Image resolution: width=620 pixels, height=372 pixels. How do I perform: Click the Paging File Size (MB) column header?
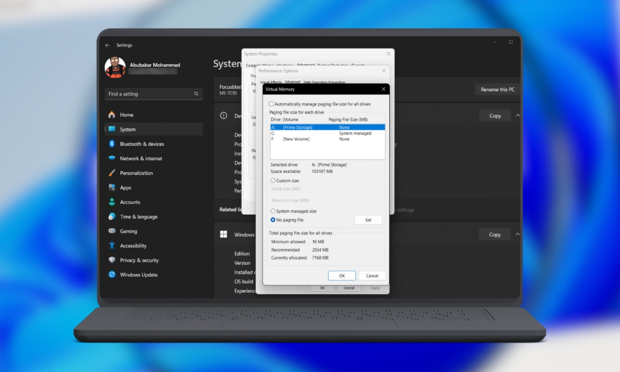348,120
